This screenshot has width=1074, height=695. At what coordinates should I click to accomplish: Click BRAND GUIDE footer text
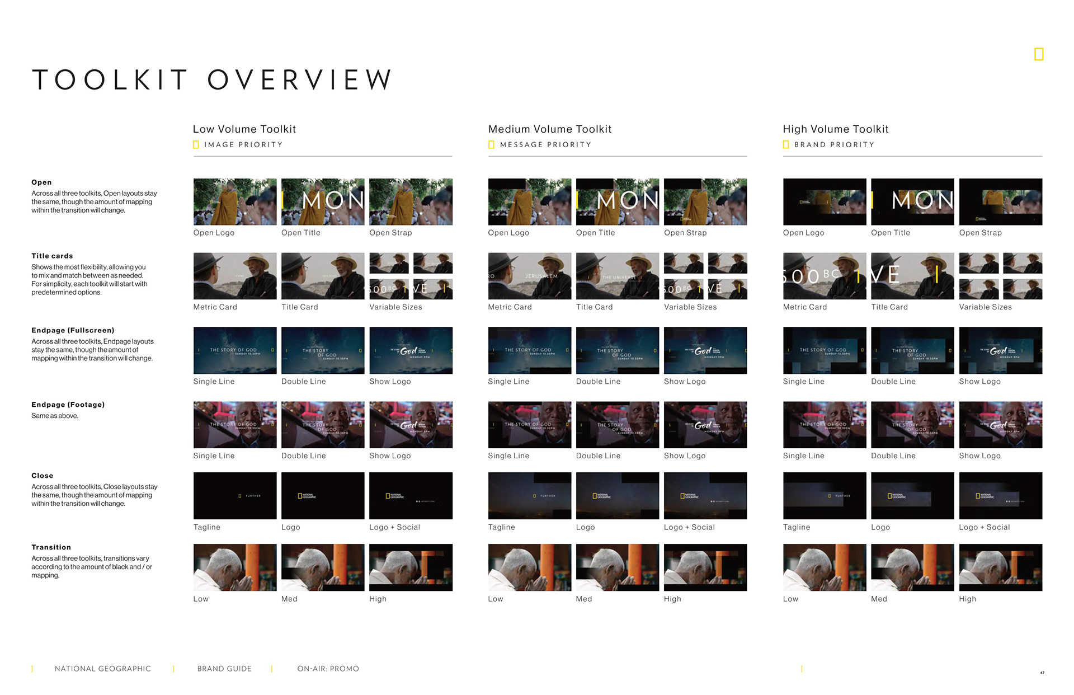pos(224,669)
